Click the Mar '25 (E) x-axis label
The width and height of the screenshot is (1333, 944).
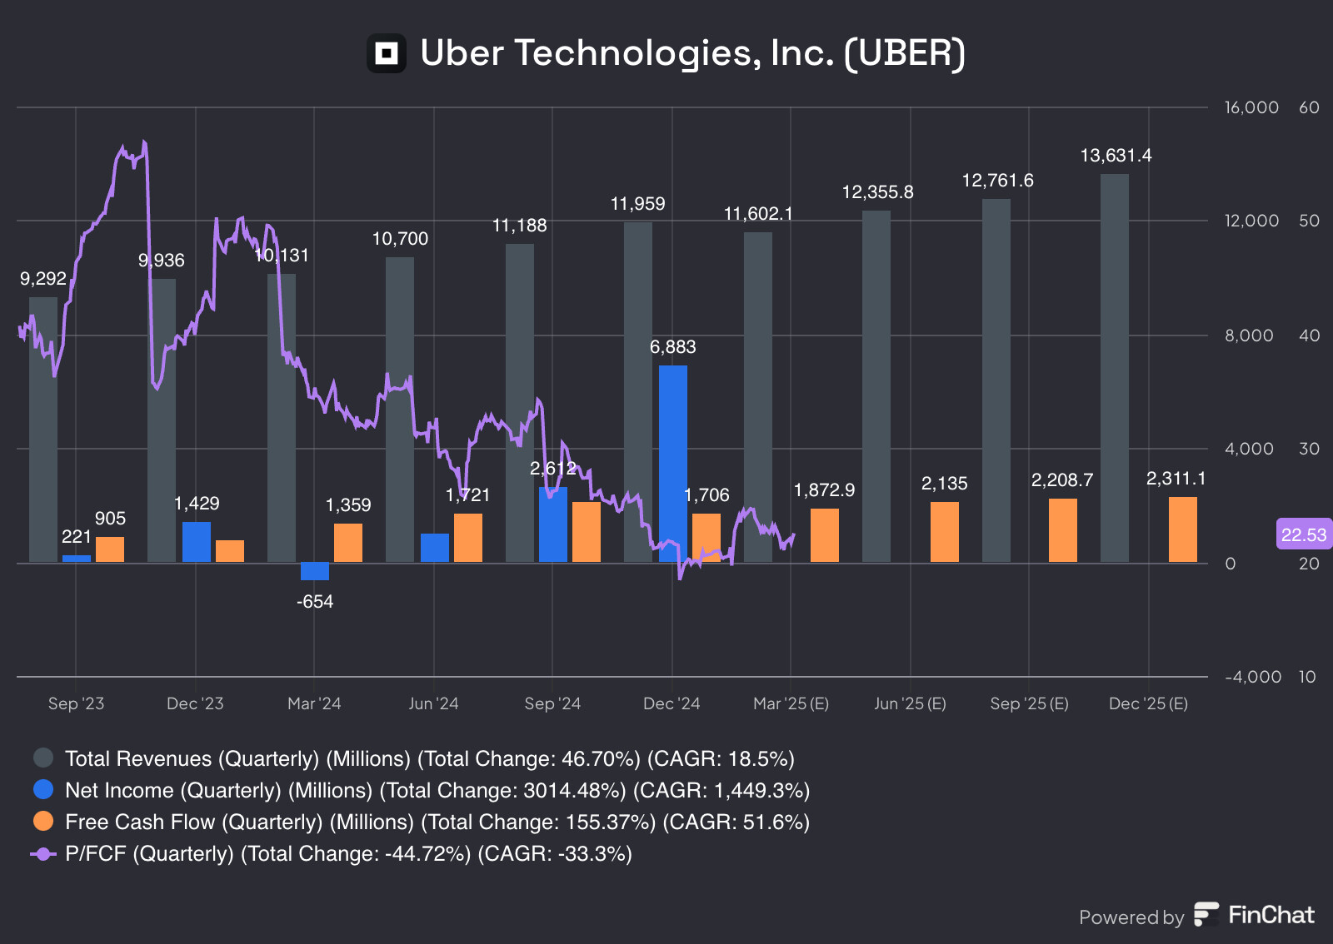(791, 703)
